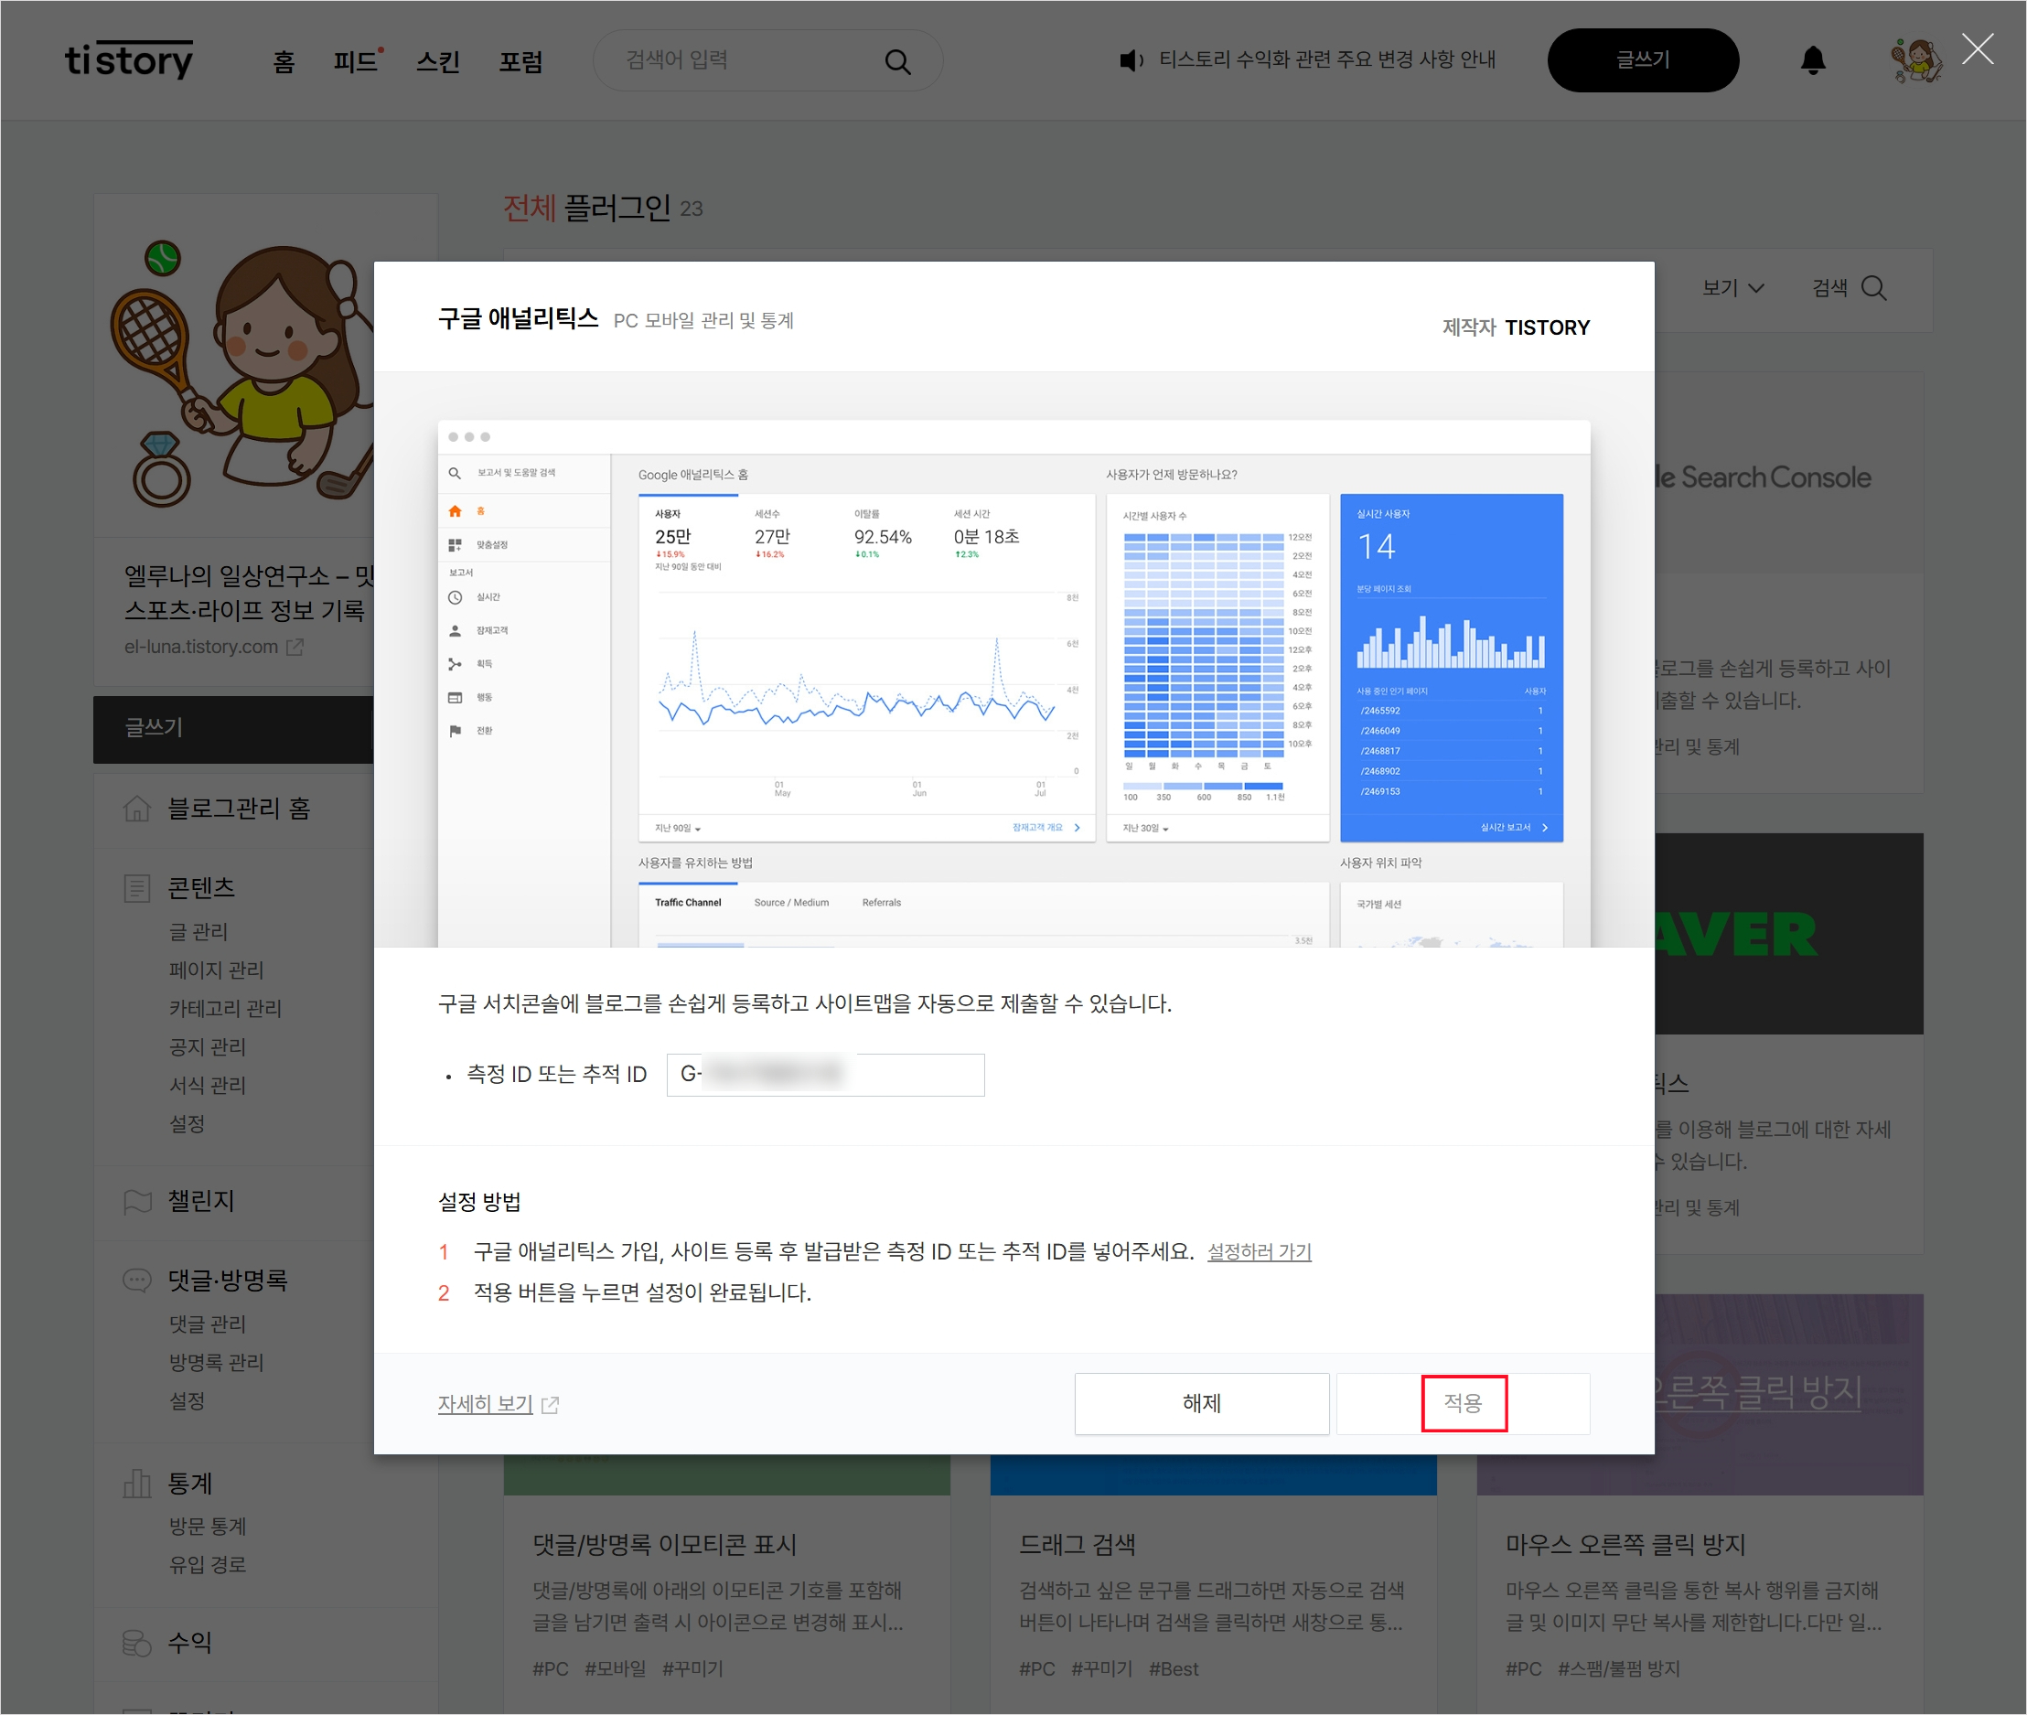Open the 포럼 menu

(x=521, y=62)
